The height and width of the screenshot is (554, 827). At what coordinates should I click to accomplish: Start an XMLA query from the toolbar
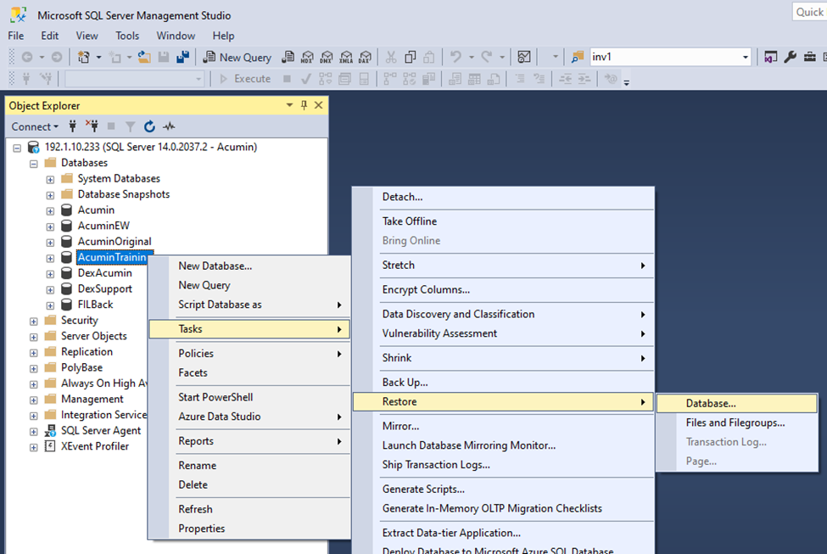pos(346,57)
